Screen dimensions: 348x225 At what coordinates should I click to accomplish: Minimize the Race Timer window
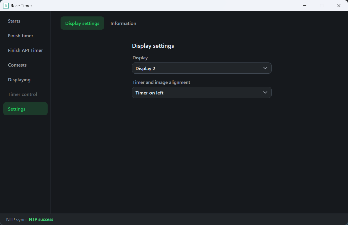pos(304,6)
